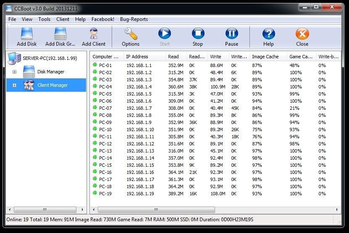
Task: Click left arrow of client list scrollbar
Action: (94, 210)
